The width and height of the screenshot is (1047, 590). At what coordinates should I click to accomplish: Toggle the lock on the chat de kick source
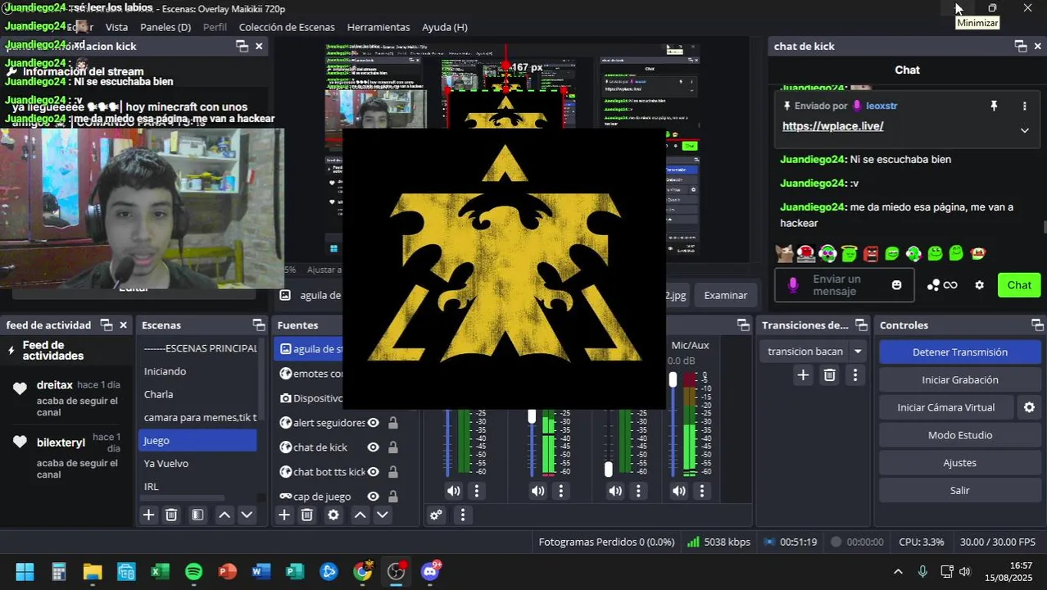[393, 447]
